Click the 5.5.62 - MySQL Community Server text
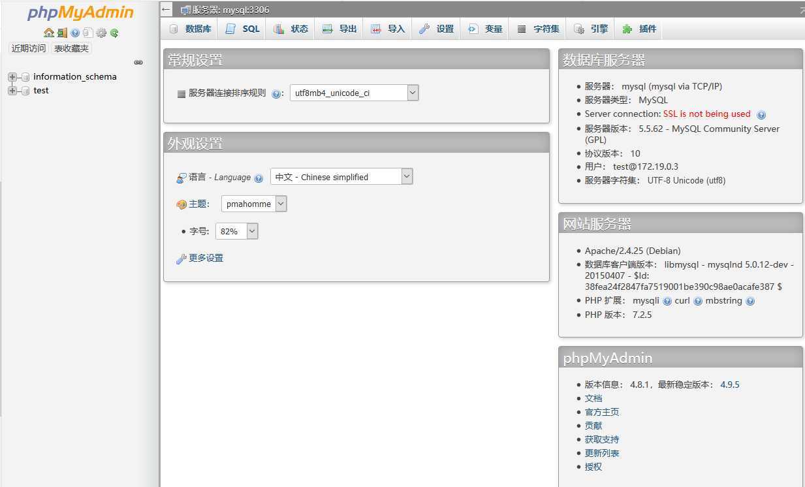Viewport: 805px width, 487px height. click(x=682, y=134)
